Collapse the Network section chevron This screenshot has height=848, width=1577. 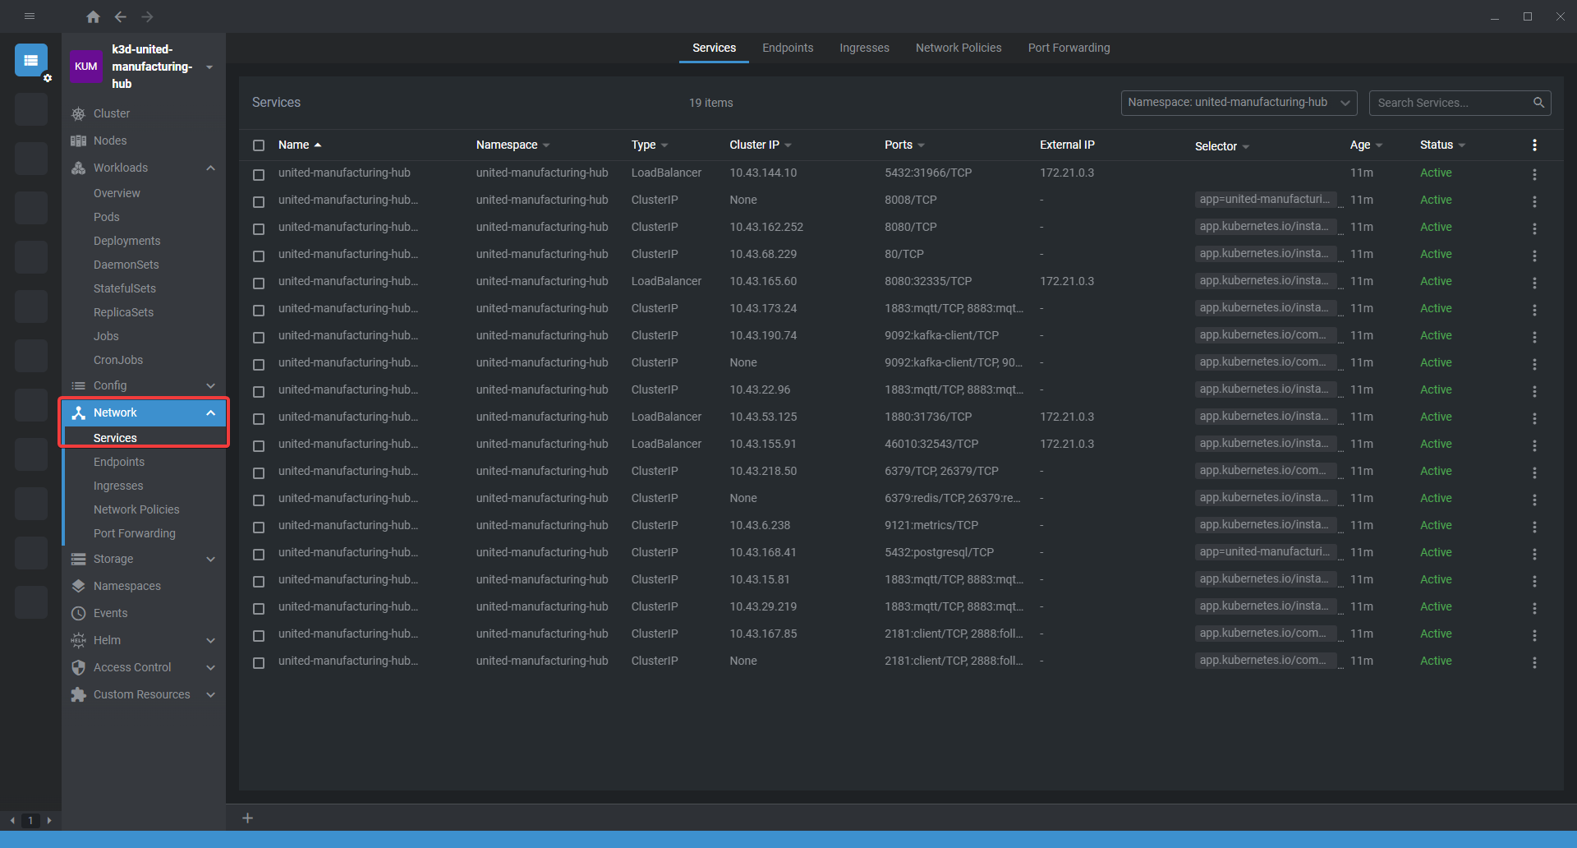pos(211,412)
